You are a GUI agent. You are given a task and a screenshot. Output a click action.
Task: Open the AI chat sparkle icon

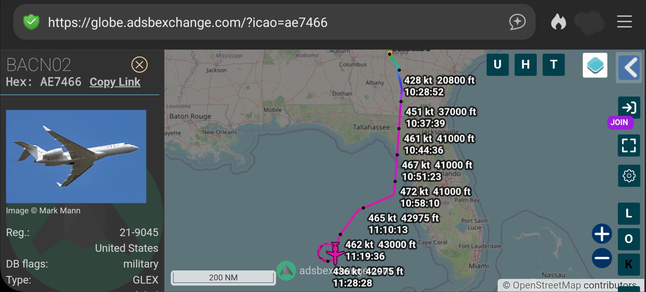[517, 22]
